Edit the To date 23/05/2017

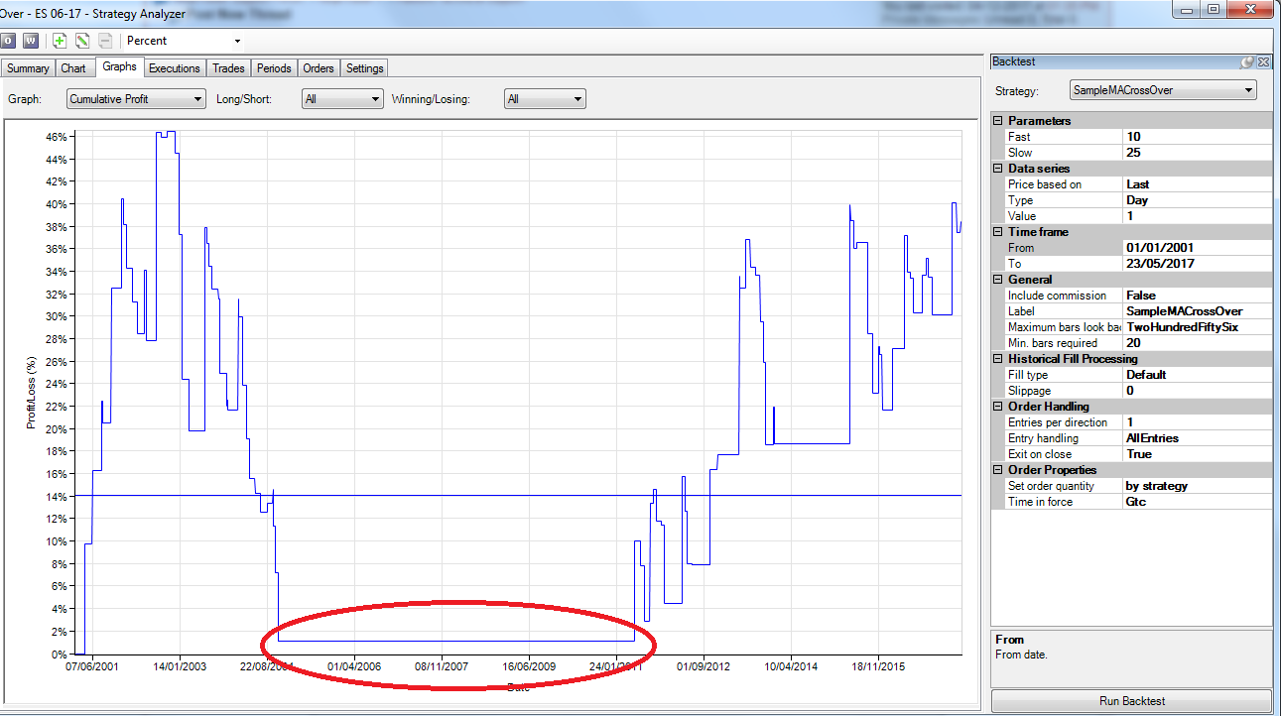1197,264
